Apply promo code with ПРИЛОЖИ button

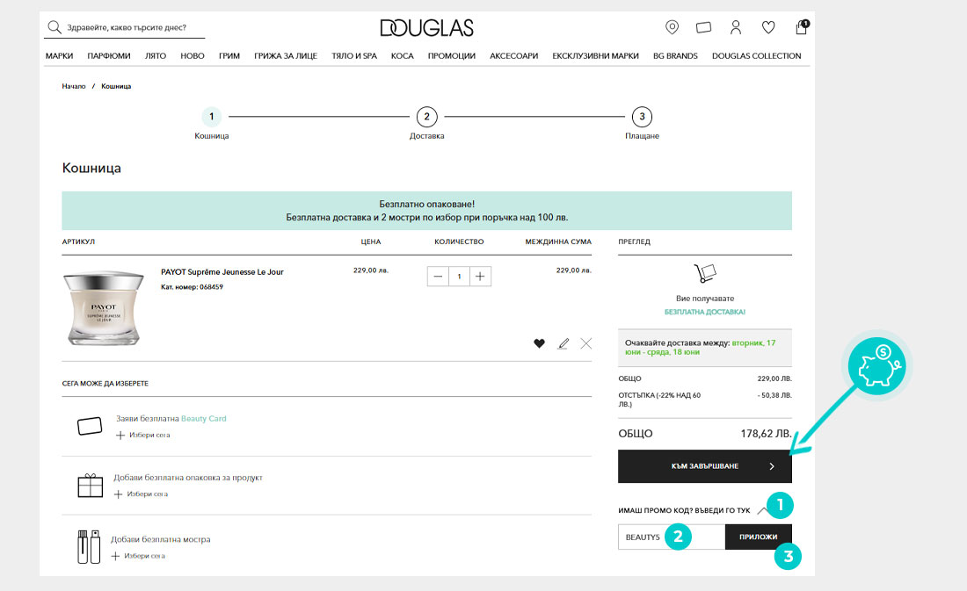[758, 537]
